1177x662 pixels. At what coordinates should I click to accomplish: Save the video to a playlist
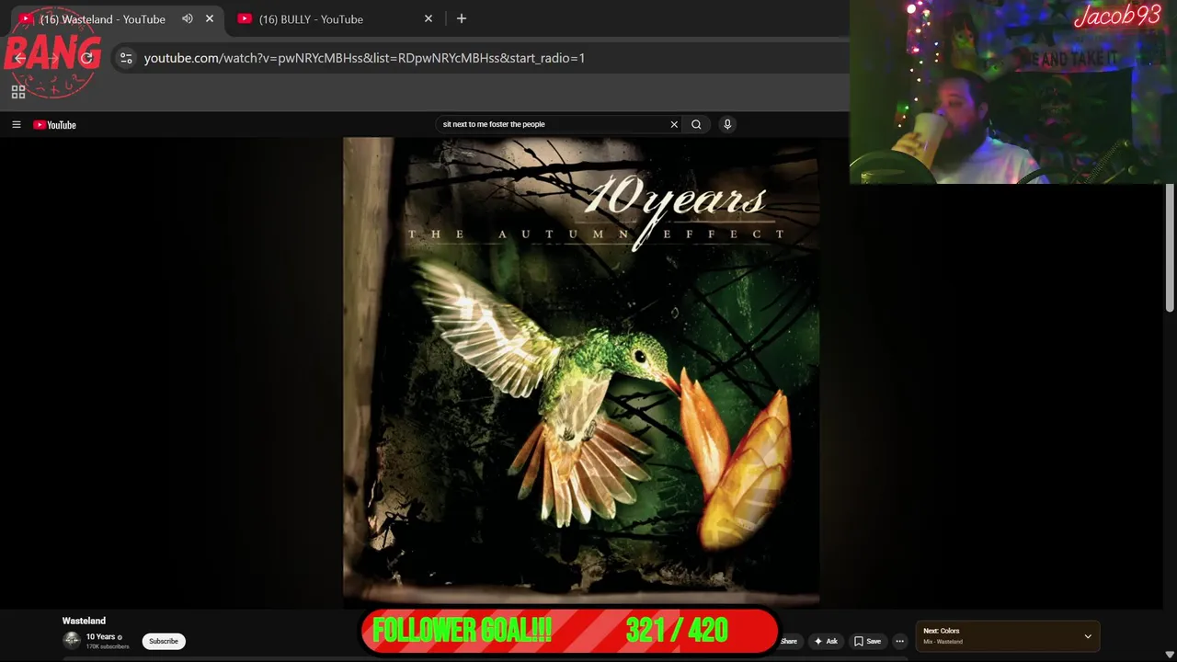click(867, 641)
